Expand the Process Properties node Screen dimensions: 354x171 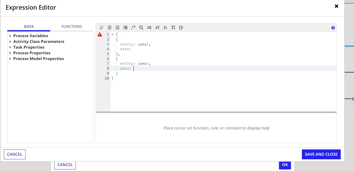tap(10, 53)
